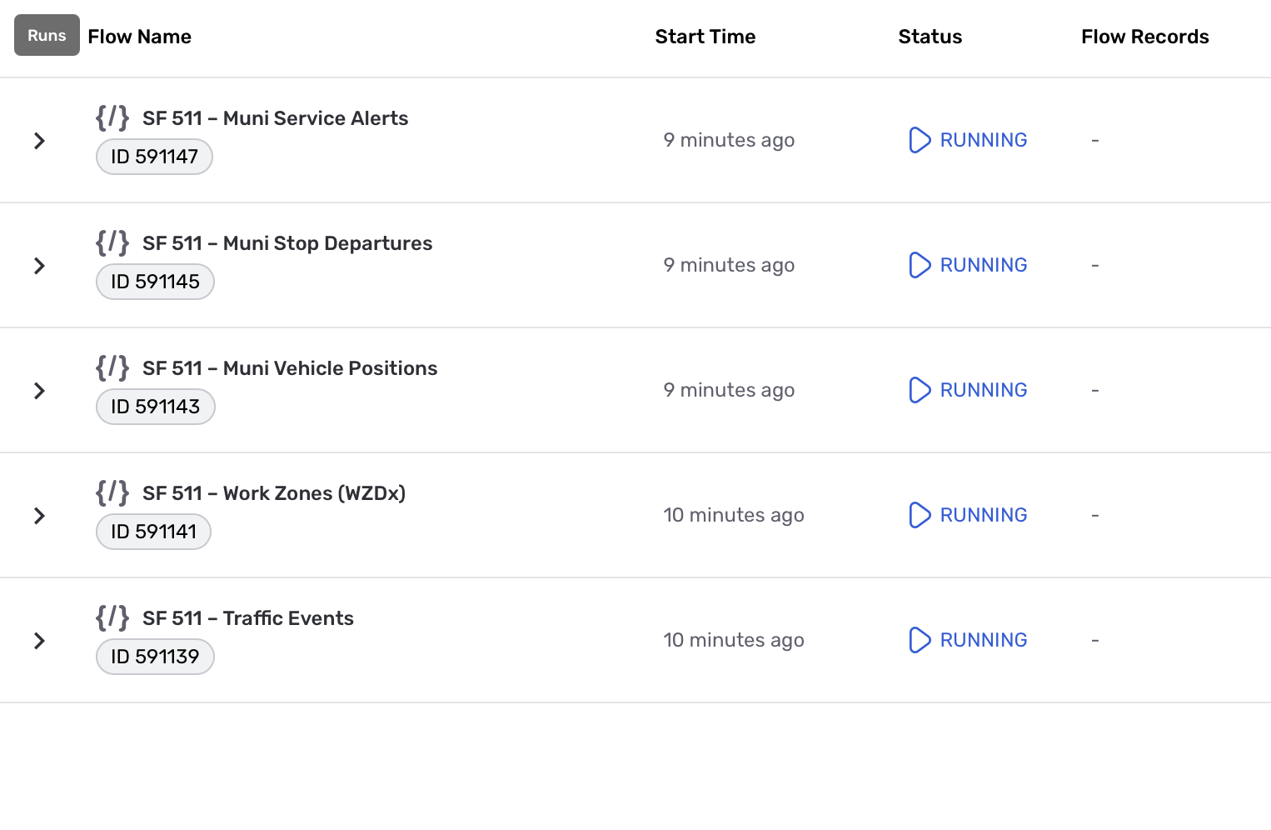Click the running status icon for Muni Vehicle Positions
Viewport: 1271px width, 830px height.
(x=919, y=390)
